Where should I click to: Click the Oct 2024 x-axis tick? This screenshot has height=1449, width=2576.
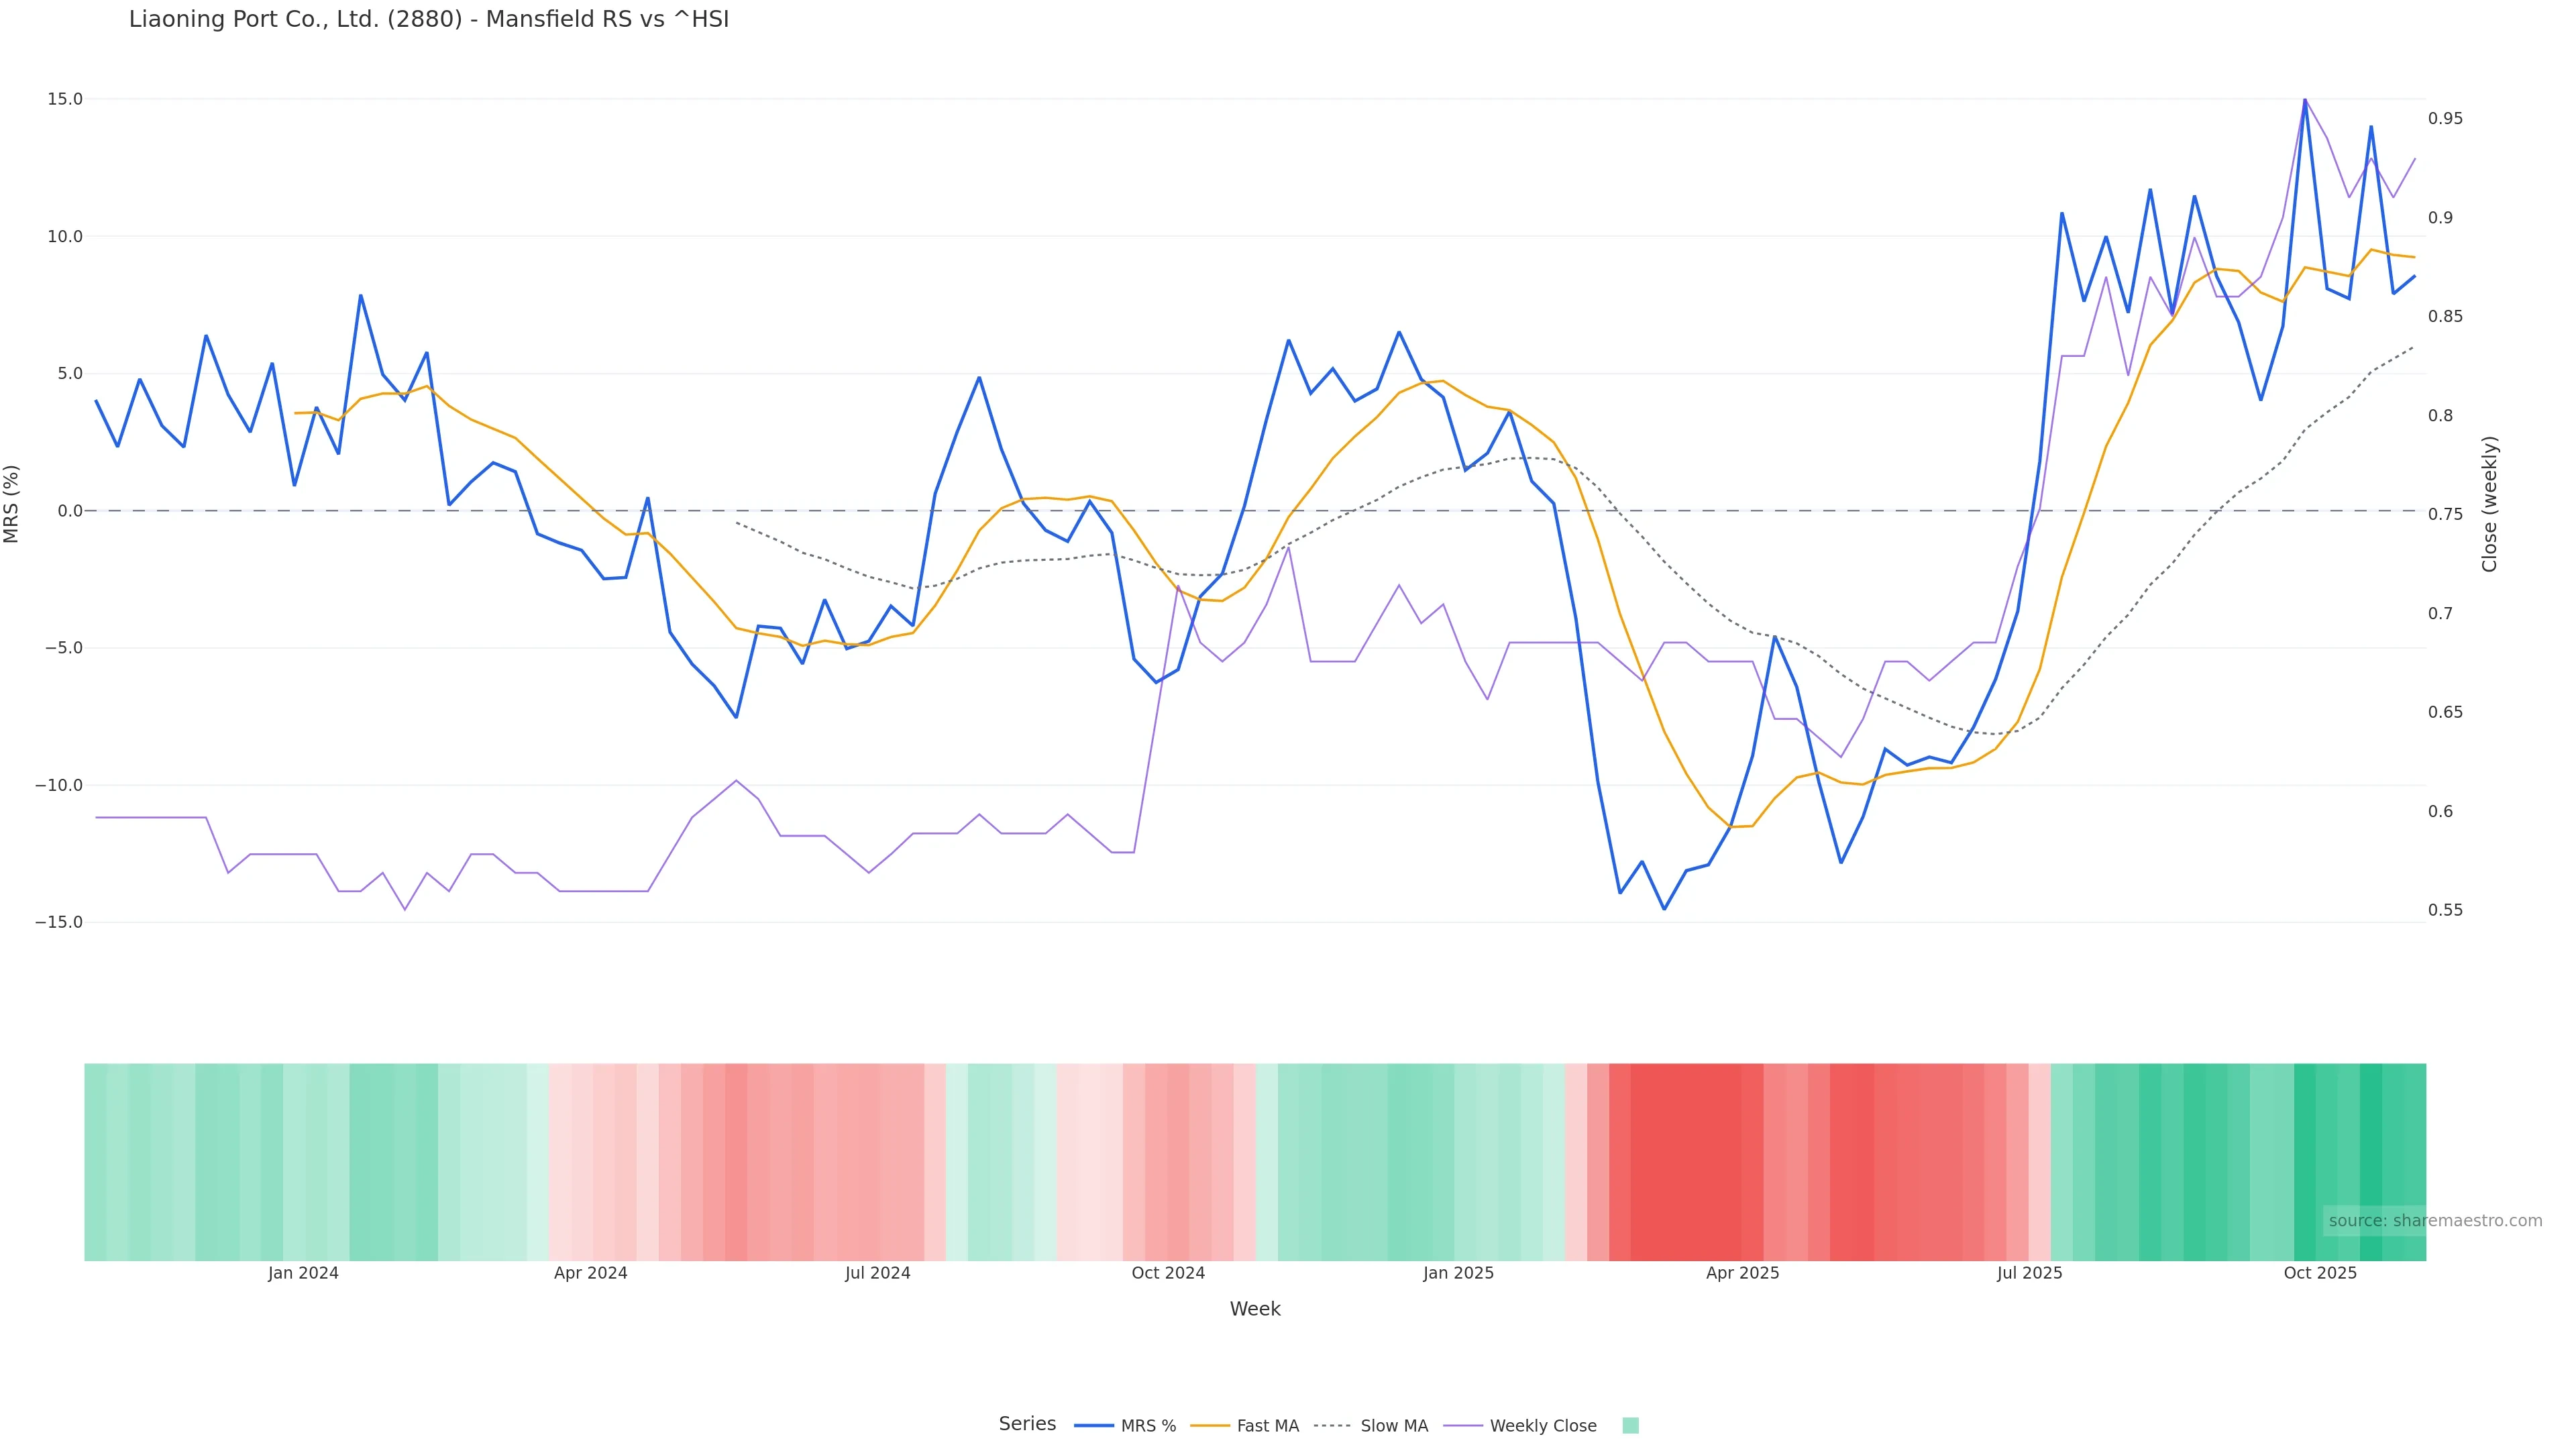[1168, 1274]
